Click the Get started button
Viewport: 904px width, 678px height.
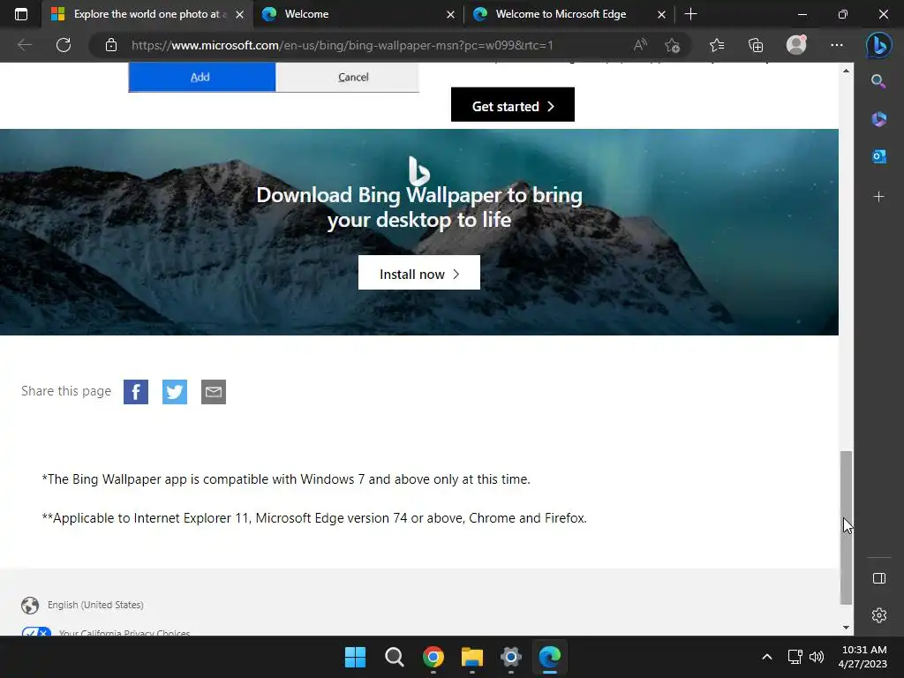pos(513,104)
